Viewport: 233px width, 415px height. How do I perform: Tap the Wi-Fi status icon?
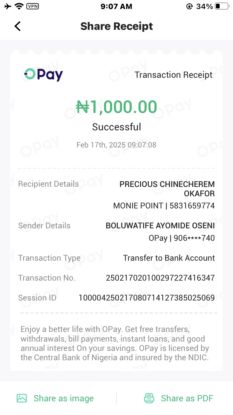19,6
